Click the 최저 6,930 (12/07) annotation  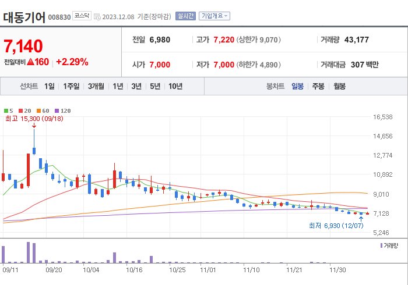pyautogui.click(x=336, y=226)
